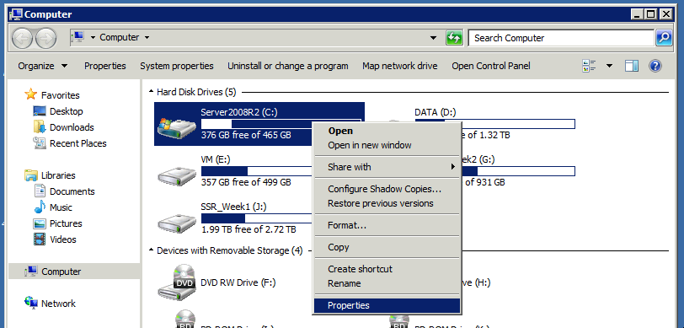684x328 pixels.
Task: Open the Organize dropdown menu
Action: point(43,66)
